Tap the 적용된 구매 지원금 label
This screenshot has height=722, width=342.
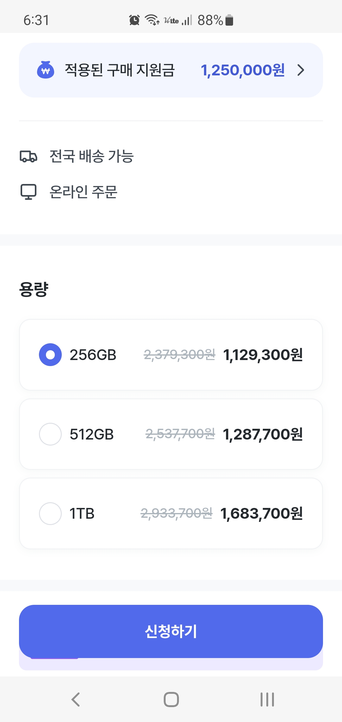[120, 70]
